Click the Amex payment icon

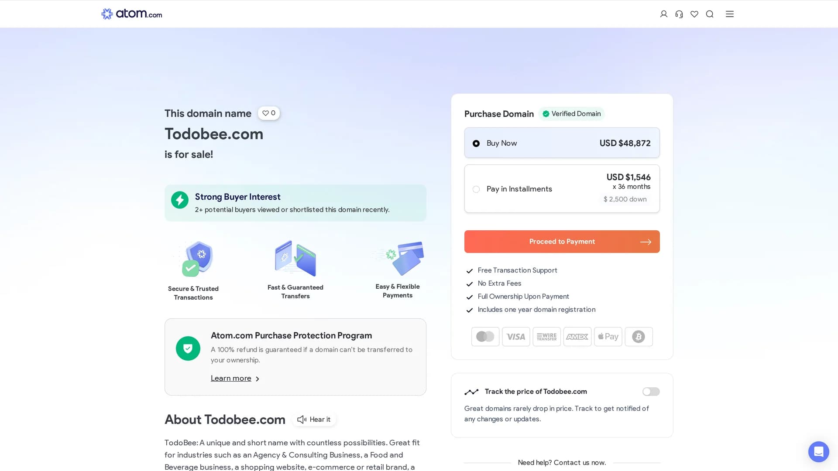[x=577, y=337]
